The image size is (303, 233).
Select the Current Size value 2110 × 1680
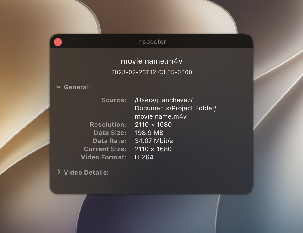point(153,149)
